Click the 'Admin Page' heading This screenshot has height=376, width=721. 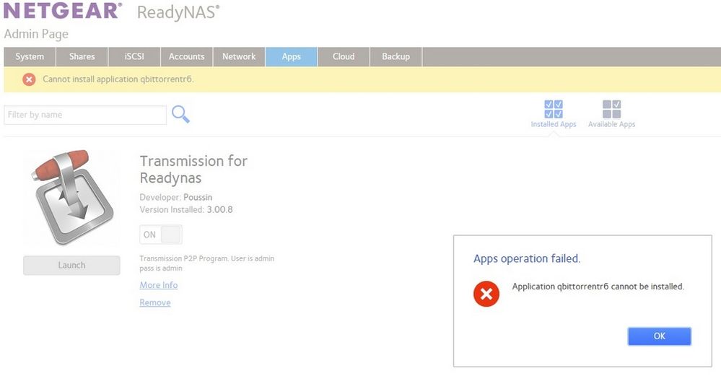pos(36,34)
